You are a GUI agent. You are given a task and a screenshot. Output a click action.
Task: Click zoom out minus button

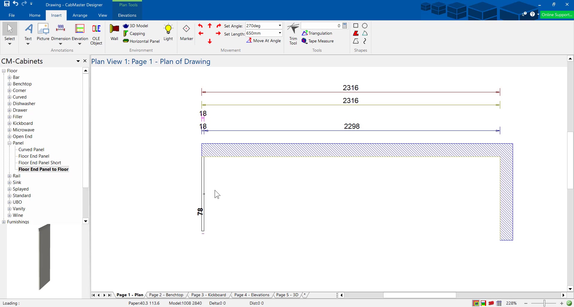click(x=526, y=303)
